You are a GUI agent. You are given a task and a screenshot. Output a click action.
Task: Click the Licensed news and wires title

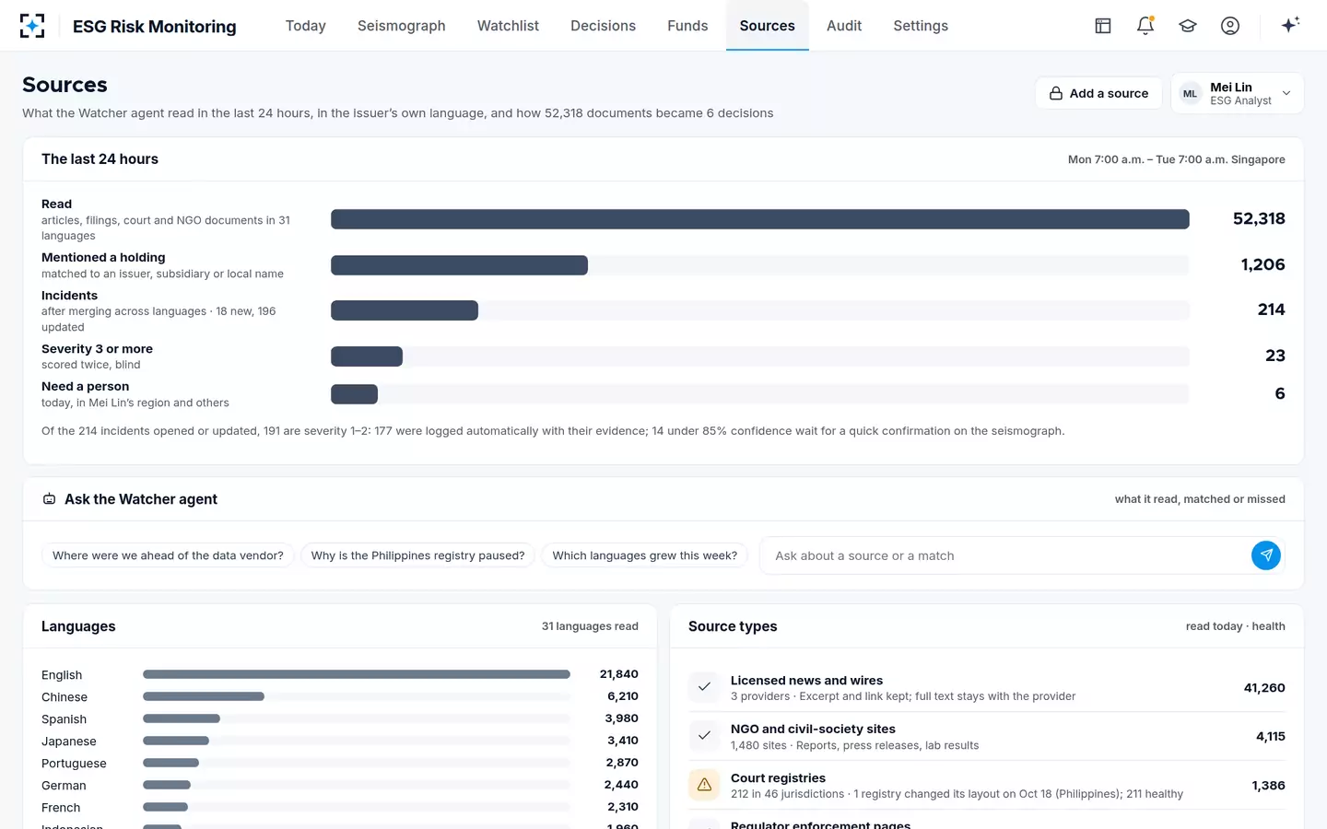pyautogui.click(x=806, y=681)
